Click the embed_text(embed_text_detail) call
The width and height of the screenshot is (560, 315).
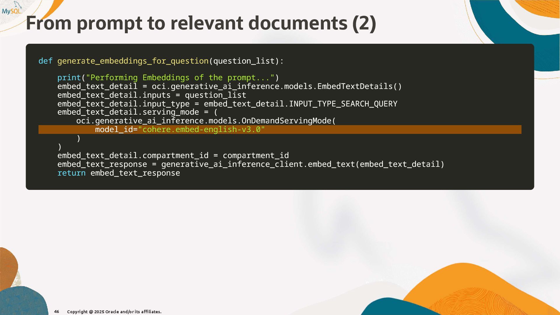pos(376,164)
